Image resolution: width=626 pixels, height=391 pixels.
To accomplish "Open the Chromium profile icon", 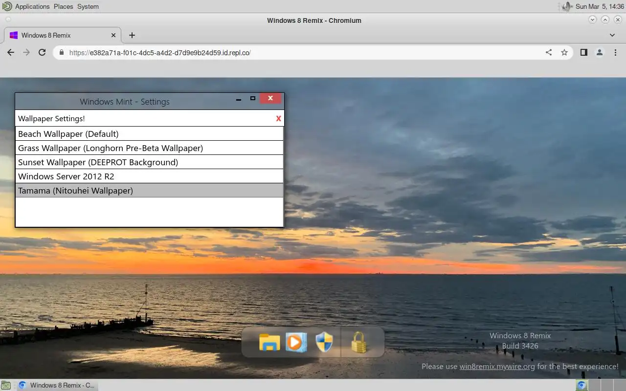I will 600,52.
